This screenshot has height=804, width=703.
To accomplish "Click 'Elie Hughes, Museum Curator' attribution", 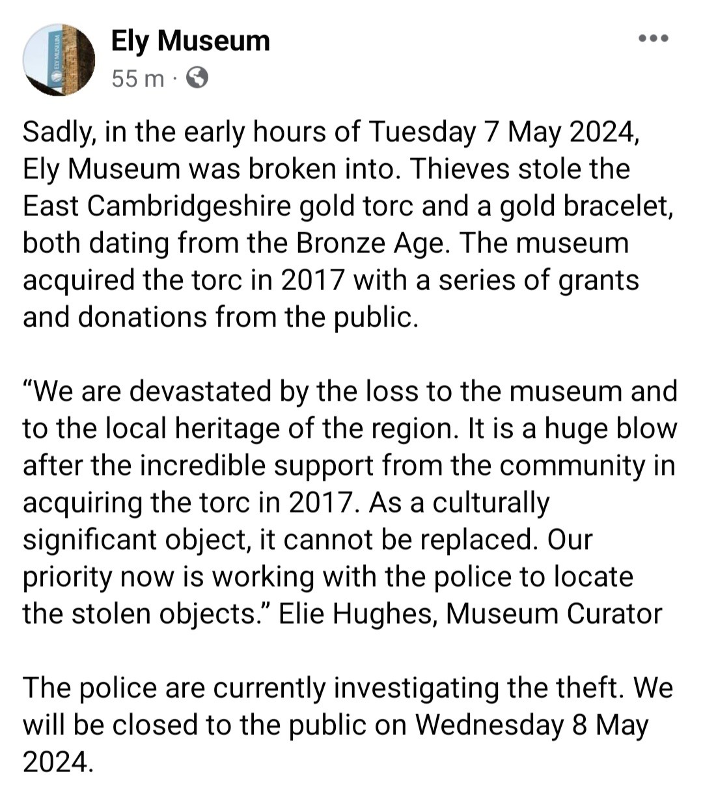I will coord(471,614).
